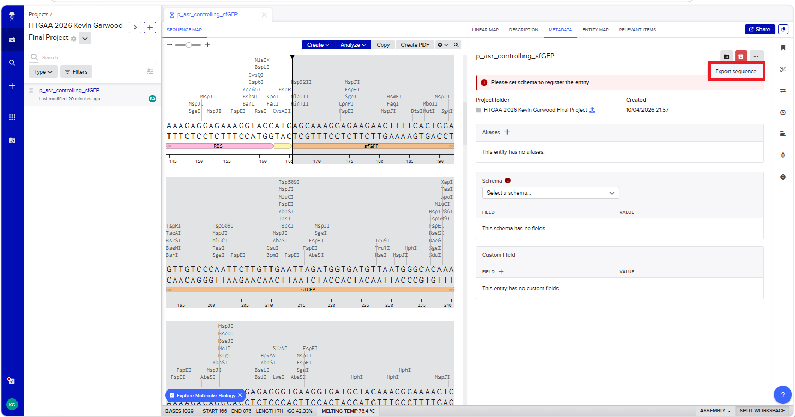The image size is (795, 417).
Task: Open the alignments panel icon
Action: (783, 134)
